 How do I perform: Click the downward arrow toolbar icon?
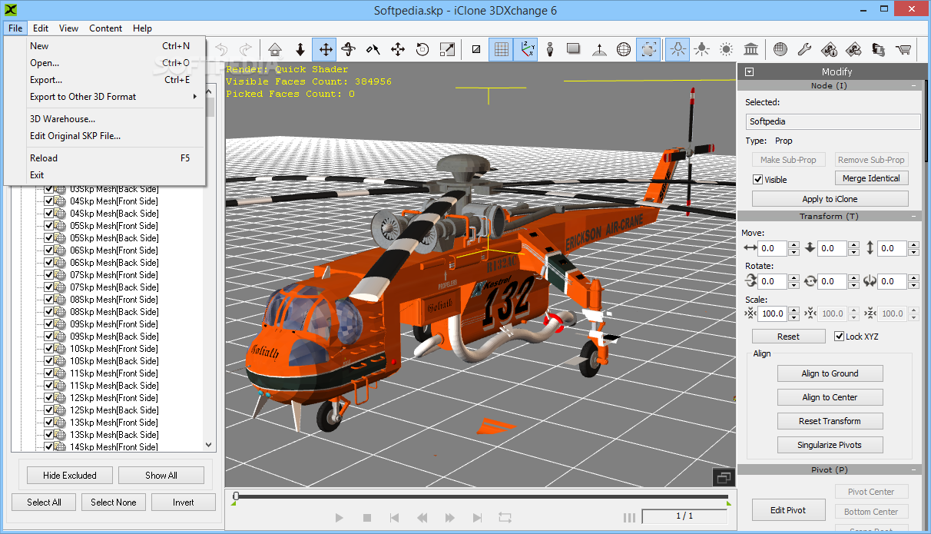click(x=300, y=49)
